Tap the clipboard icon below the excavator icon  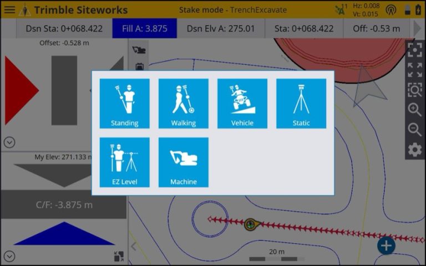tap(139, 66)
